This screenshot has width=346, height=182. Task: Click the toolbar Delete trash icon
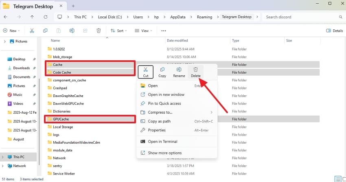[x=99, y=31]
